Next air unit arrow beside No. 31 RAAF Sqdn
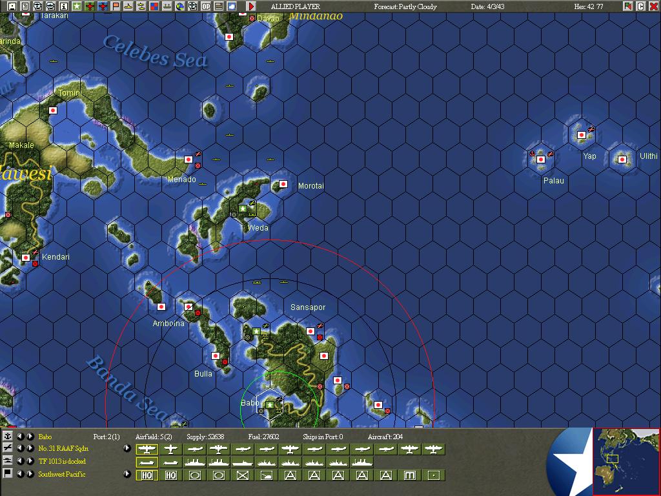Image resolution: width=661 pixels, height=496 pixels. (x=30, y=448)
